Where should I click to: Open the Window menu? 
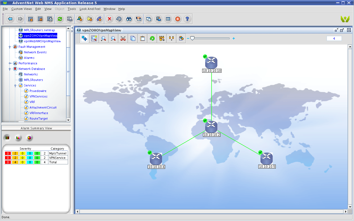[x=110, y=9]
